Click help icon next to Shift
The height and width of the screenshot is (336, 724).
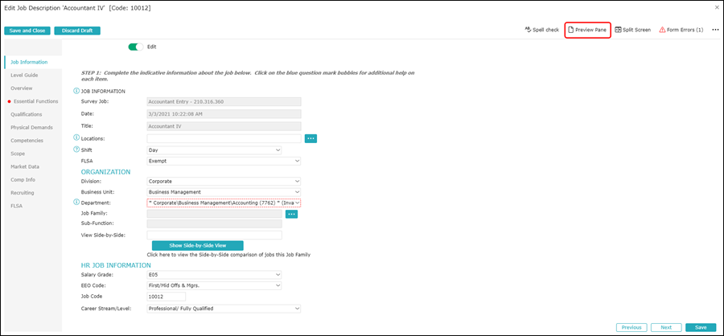(76, 150)
